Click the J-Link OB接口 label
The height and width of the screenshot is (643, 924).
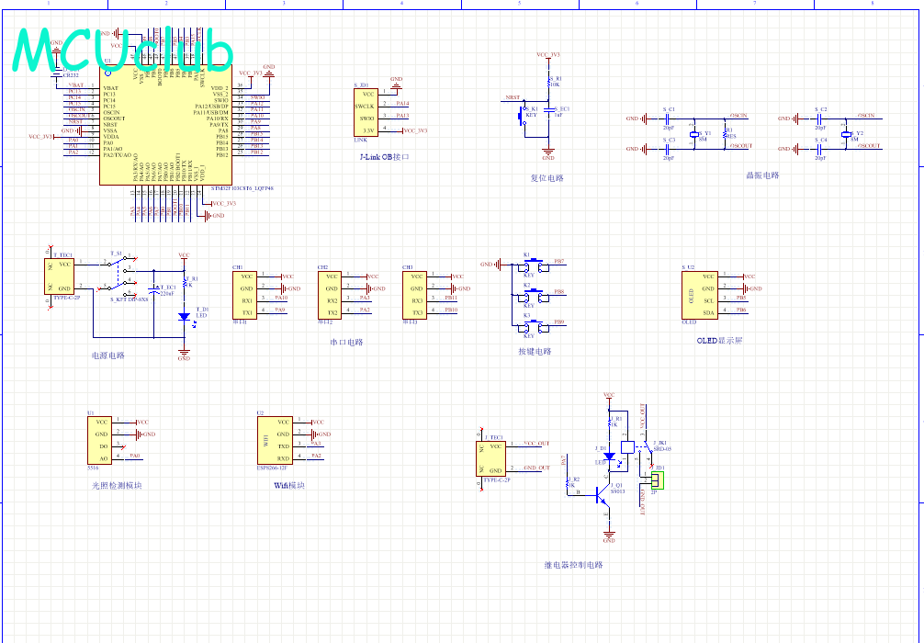384,157
